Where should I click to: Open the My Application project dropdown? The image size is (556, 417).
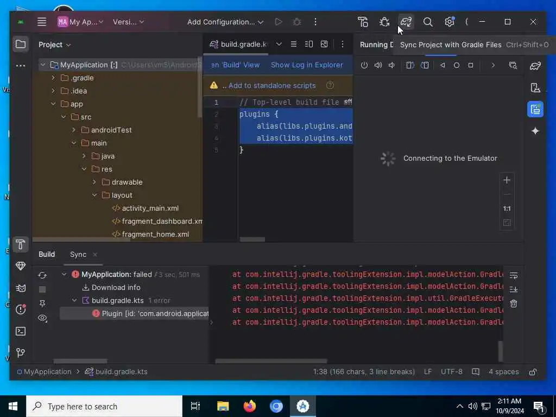(x=80, y=22)
